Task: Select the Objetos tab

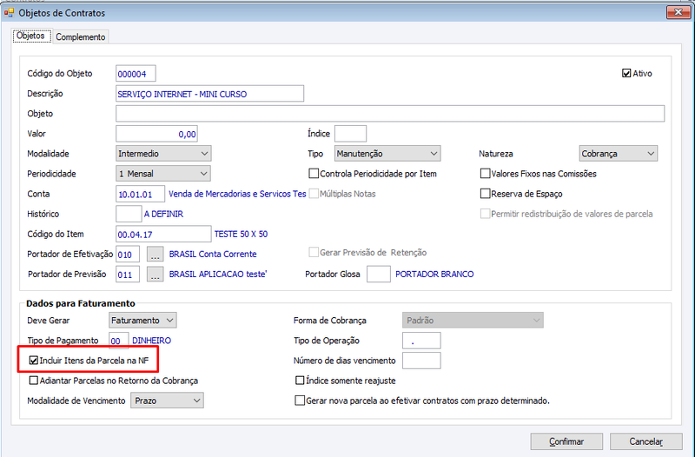Action: [x=30, y=36]
